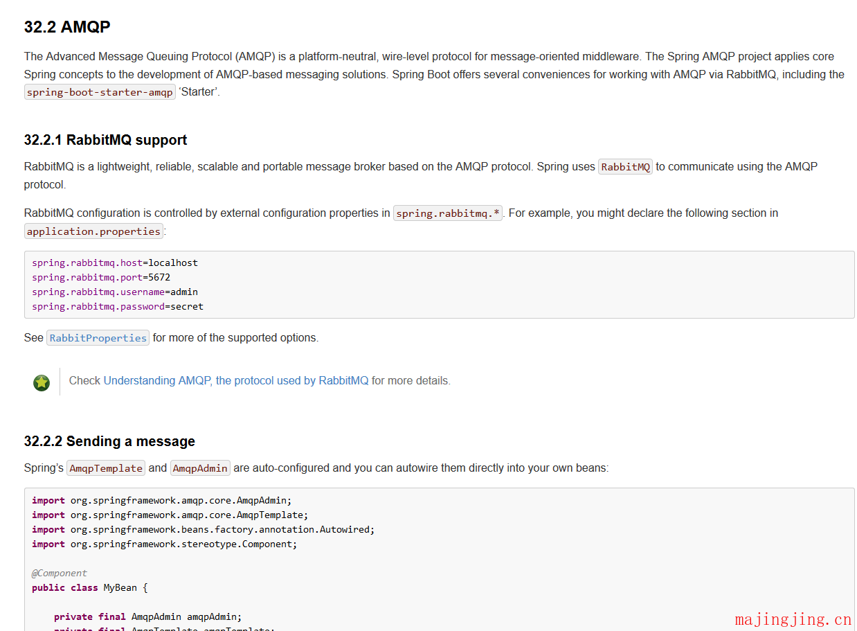Click the '32.2 AMQP' heading
Screen dimensions: 857x631
(67, 27)
